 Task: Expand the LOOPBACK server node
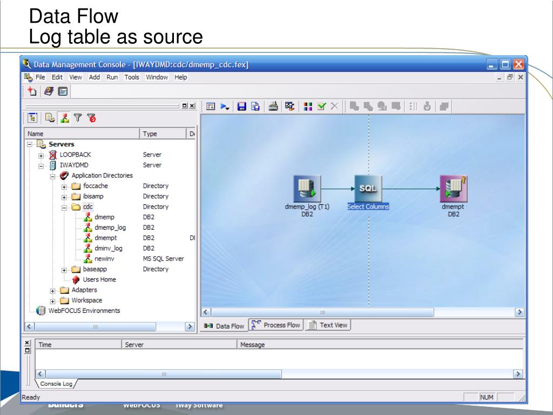(41, 156)
